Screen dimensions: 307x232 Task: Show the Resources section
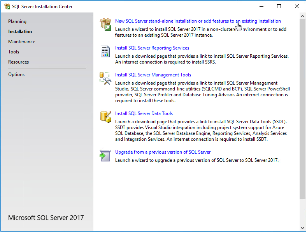point(18,62)
